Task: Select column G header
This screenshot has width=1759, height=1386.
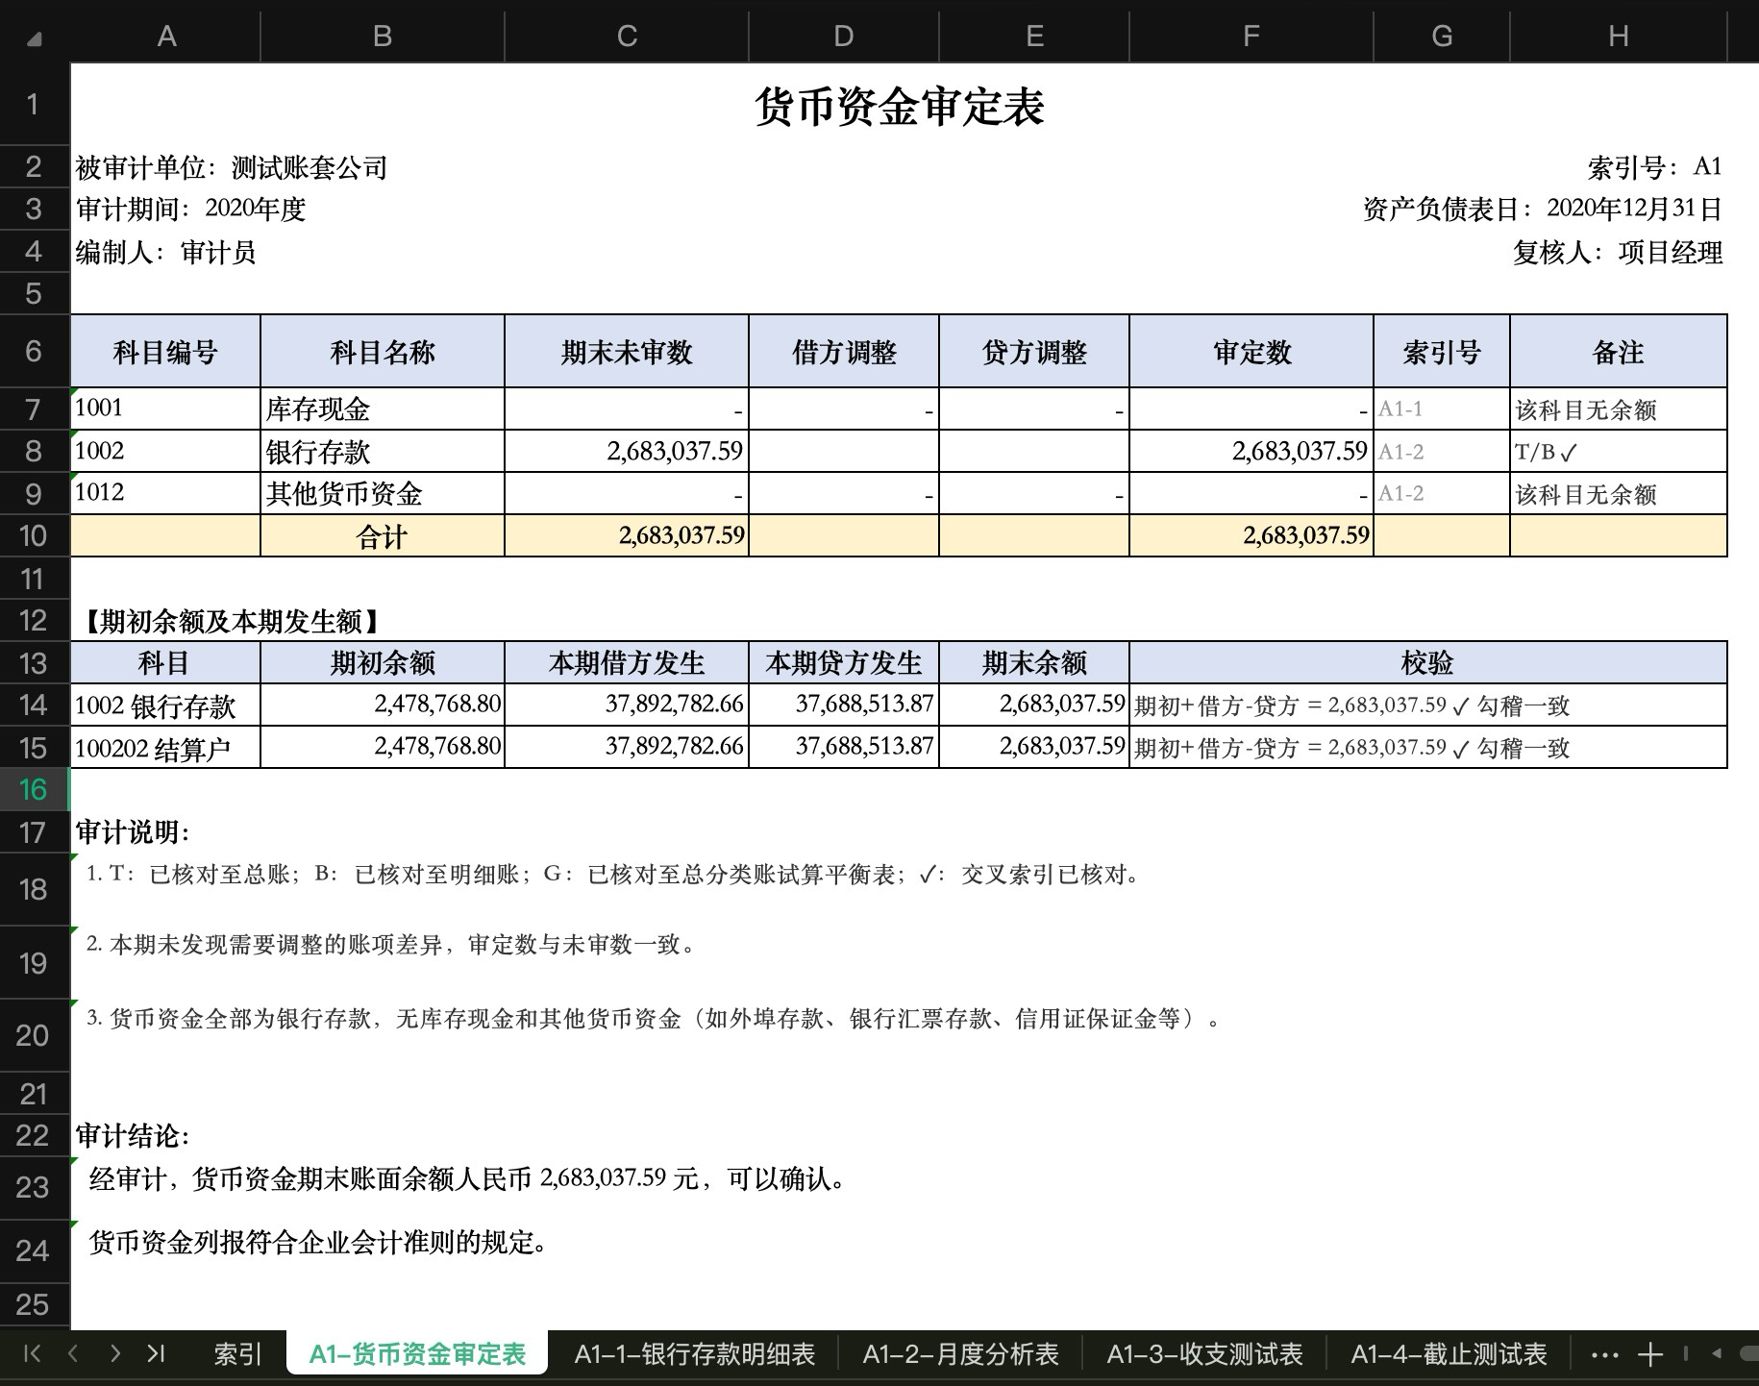Action: [x=1442, y=37]
